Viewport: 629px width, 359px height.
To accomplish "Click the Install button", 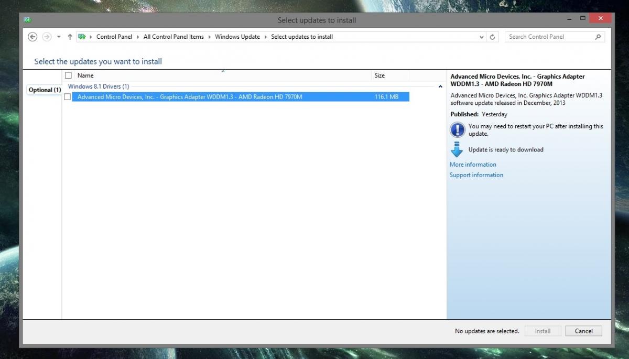I will point(543,331).
